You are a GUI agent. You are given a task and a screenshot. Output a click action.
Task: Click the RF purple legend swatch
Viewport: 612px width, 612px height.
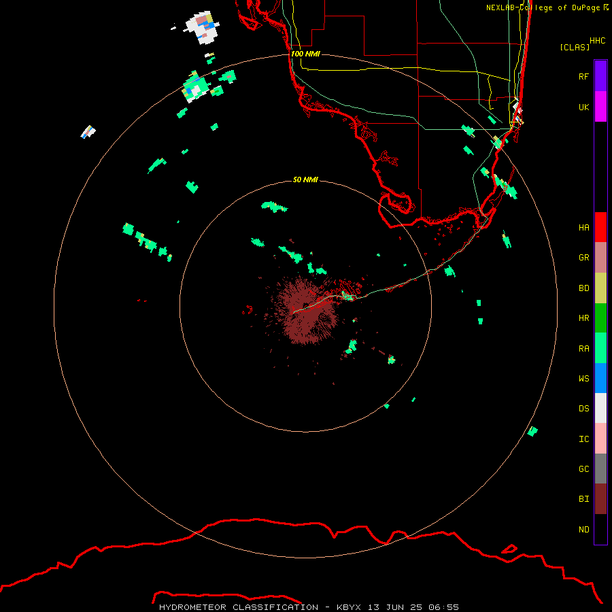click(600, 76)
